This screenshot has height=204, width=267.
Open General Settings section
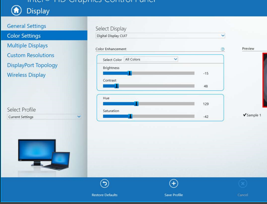tap(27, 26)
